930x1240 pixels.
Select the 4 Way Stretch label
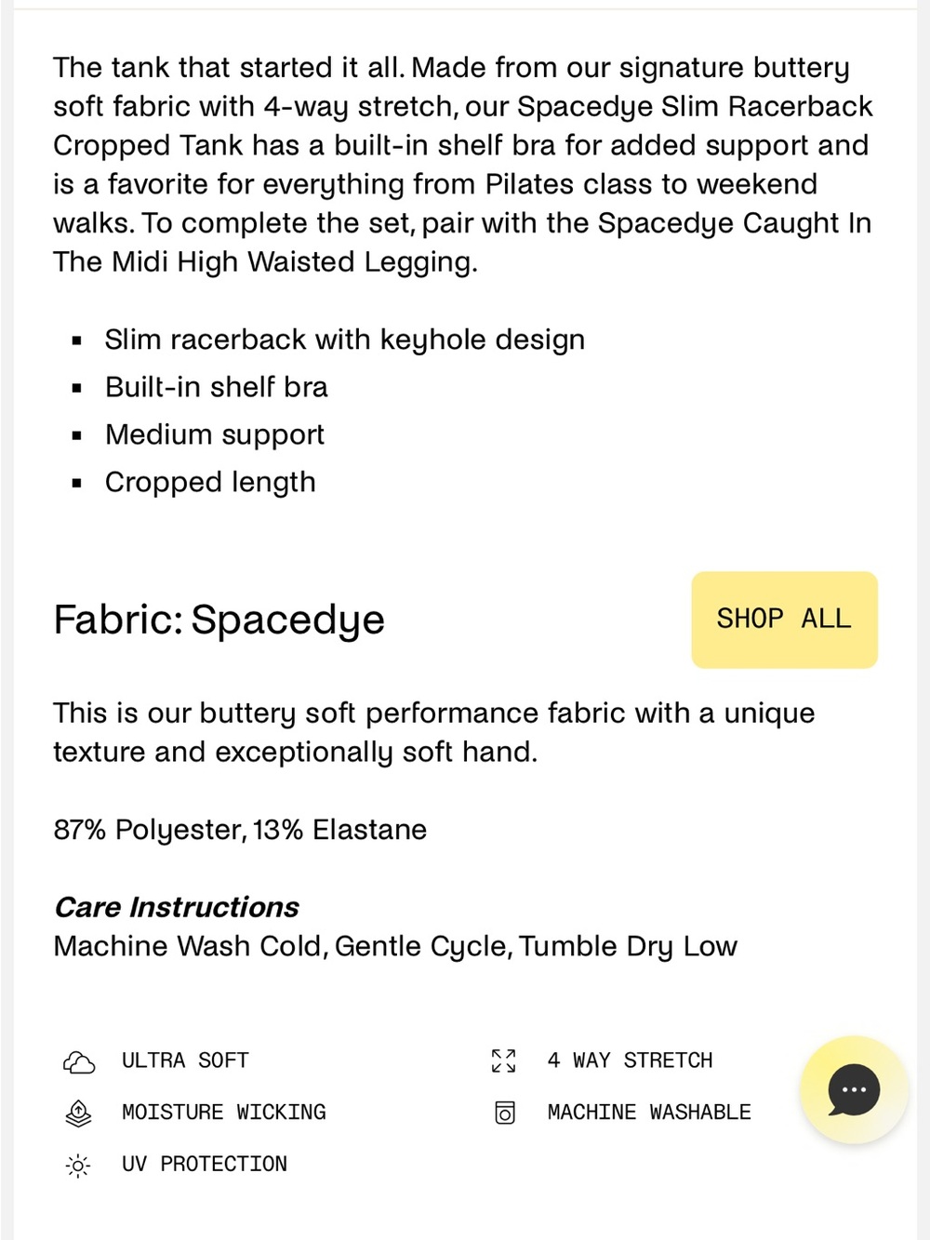coord(631,1060)
